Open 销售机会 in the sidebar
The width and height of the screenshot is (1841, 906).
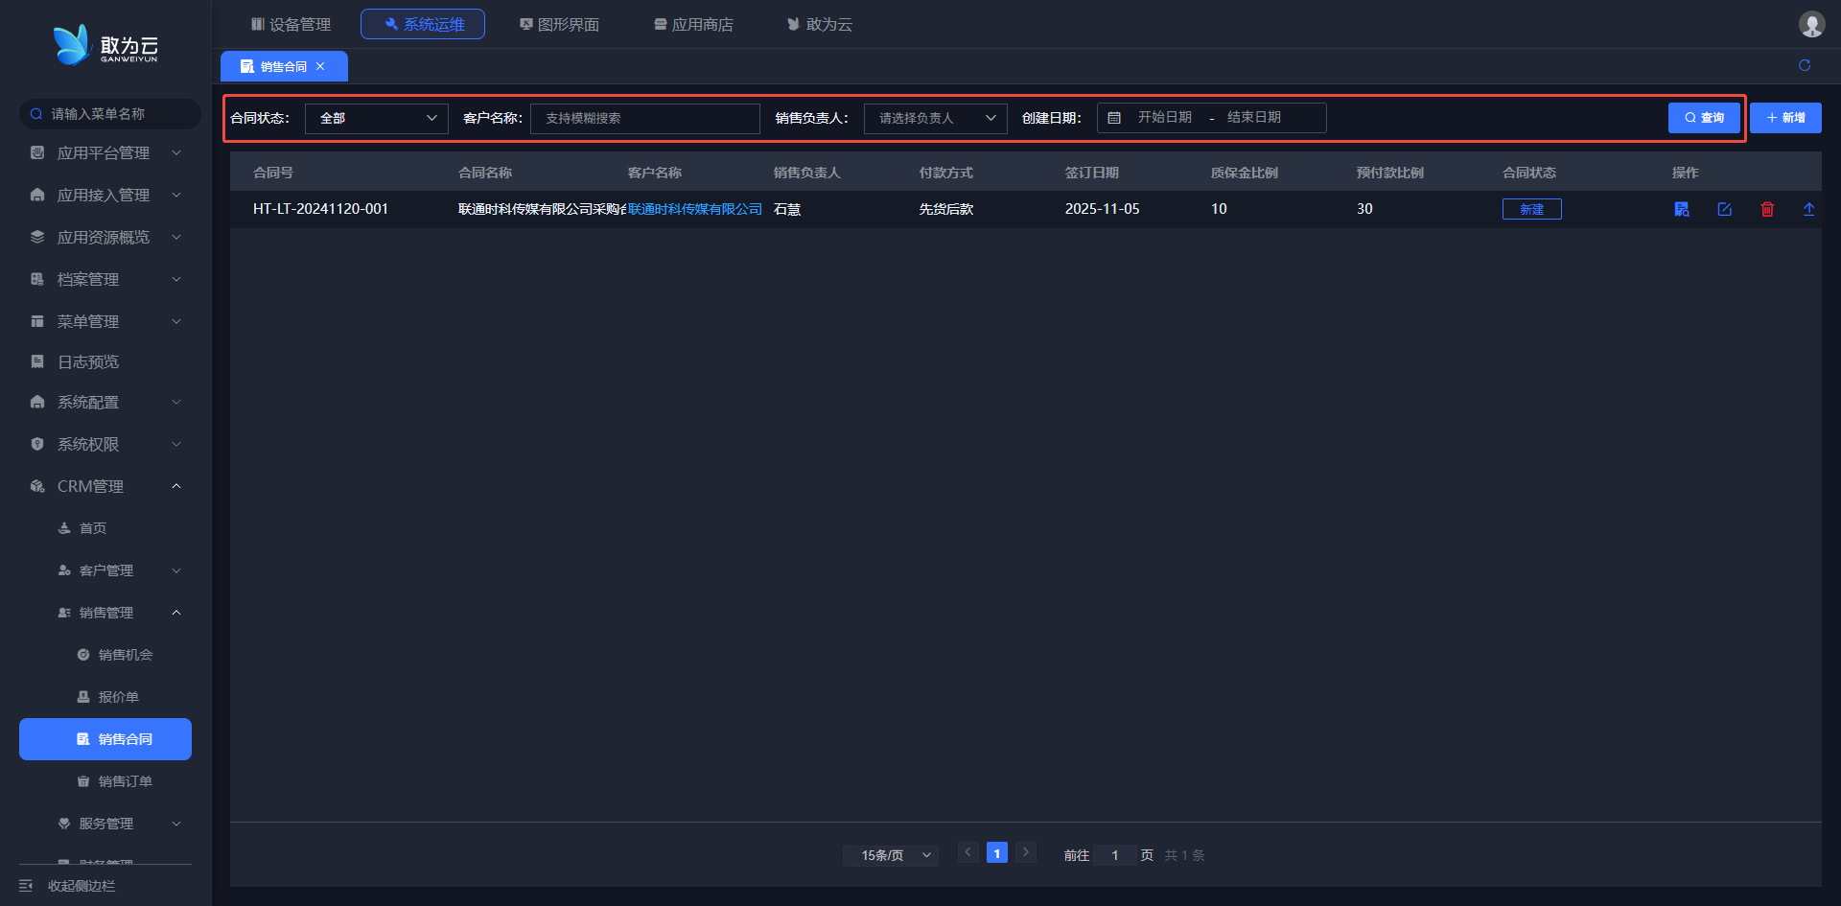click(105, 655)
